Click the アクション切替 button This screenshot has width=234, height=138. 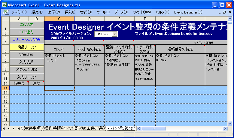point(27,69)
